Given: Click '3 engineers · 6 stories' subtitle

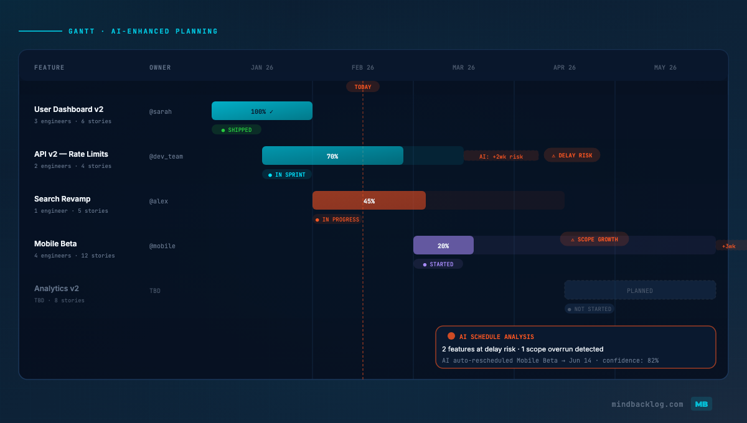Looking at the screenshot, I should click(x=73, y=121).
